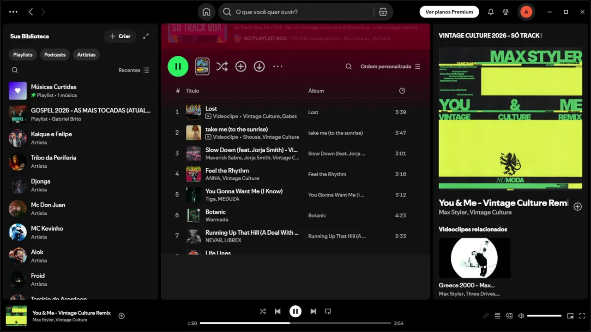
Task: Filter library by Podcasts
Action: click(55, 54)
